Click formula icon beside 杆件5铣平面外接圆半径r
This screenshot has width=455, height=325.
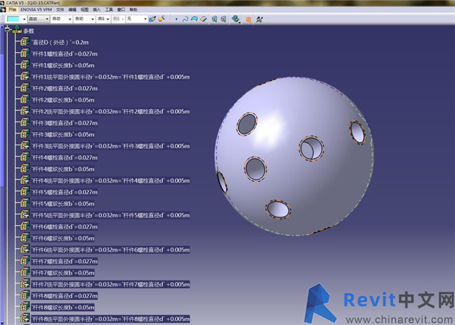(25, 215)
